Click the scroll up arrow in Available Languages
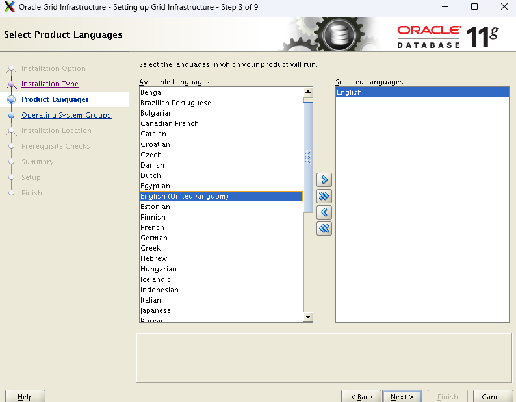The height and width of the screenshot is (402, 516). pos(308,92)
